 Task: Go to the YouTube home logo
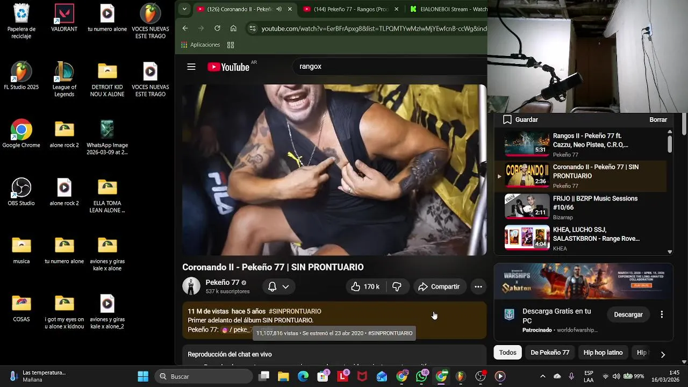point(228,67)
